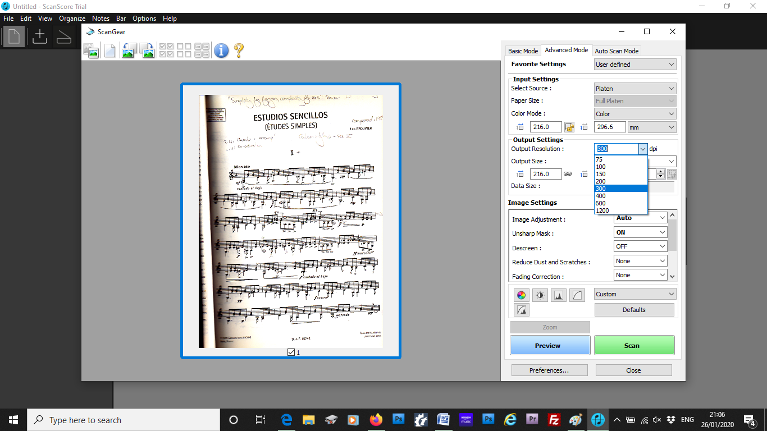This screenshot has width=767, height=431.
Task: Click the output width field showing 216.0
Action: [546, 174]
